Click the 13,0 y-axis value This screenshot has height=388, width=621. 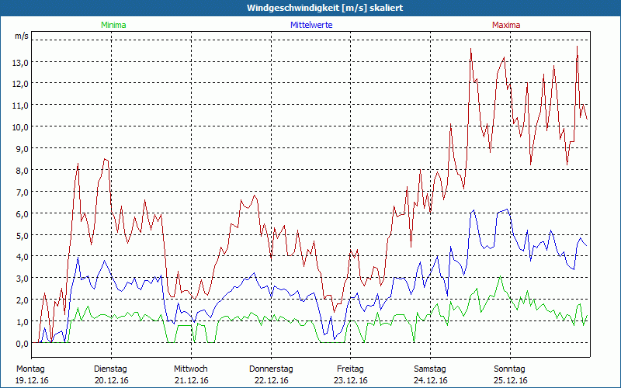pos(20,62)
